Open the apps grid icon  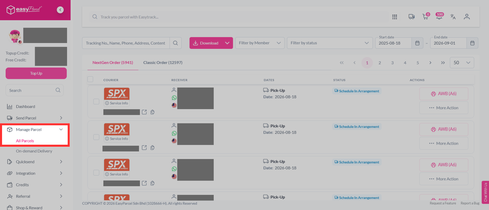click(395, 17)
